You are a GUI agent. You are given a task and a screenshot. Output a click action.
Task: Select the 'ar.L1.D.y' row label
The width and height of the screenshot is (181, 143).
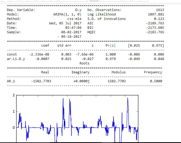tap(16, 59)
